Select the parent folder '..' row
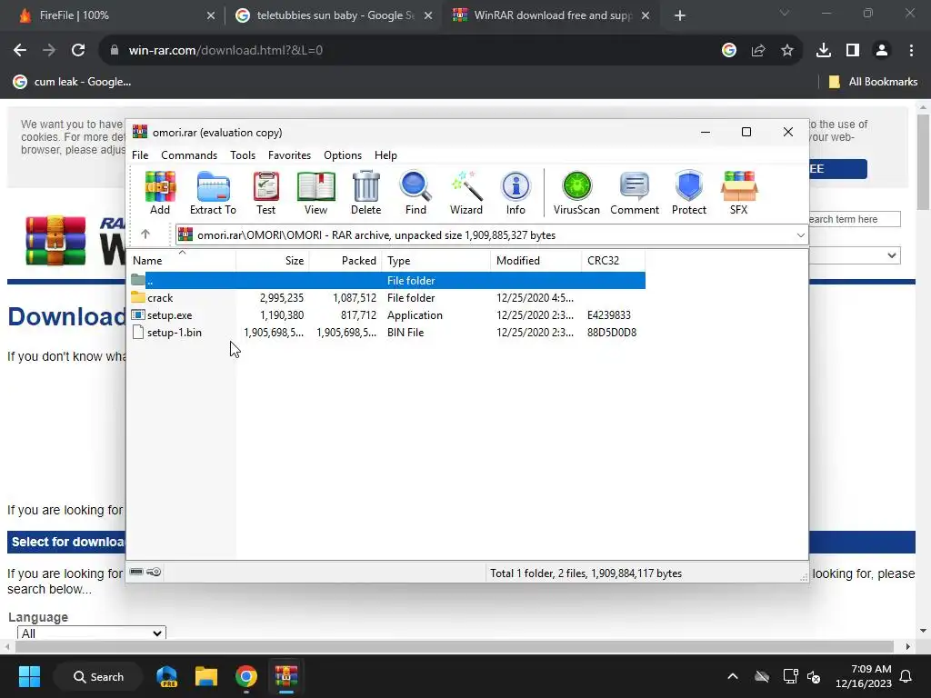 point(387,280)
